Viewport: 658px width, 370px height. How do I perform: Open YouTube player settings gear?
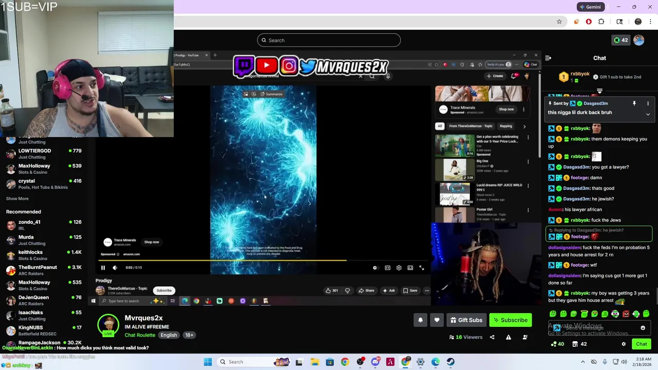(399, 268)
